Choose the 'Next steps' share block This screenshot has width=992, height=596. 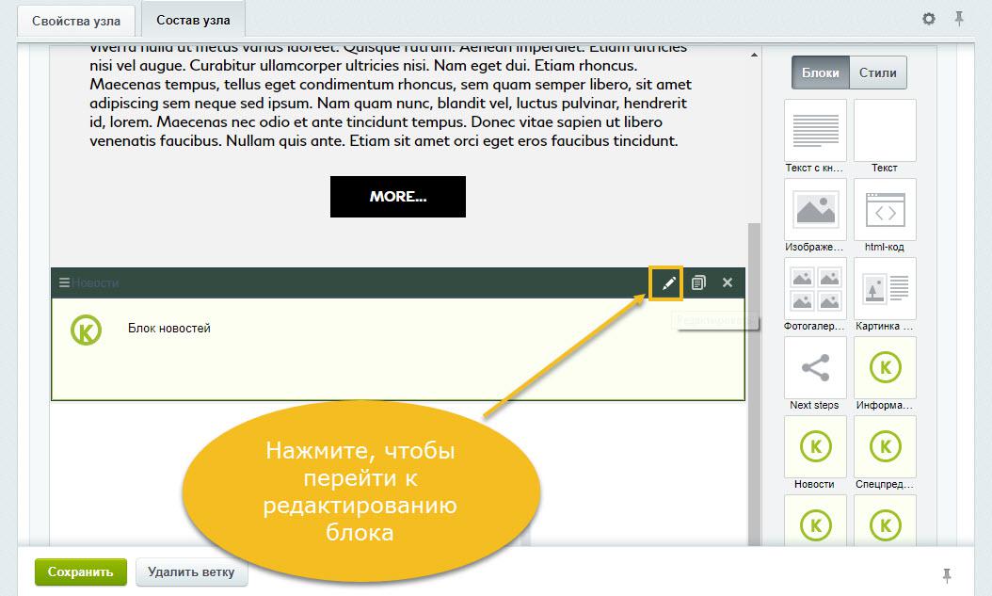(x=815, y=367)
